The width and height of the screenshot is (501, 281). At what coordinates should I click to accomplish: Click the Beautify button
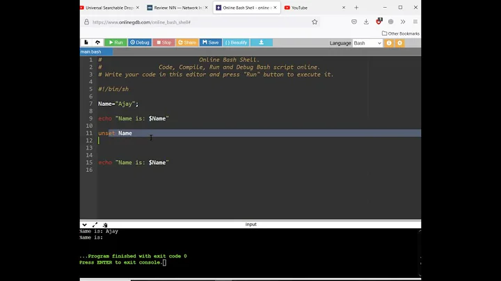(x=236, y=42)
